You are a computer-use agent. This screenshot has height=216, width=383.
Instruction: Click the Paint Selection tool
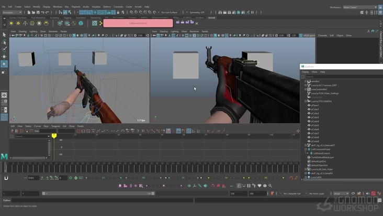(4, 49)
